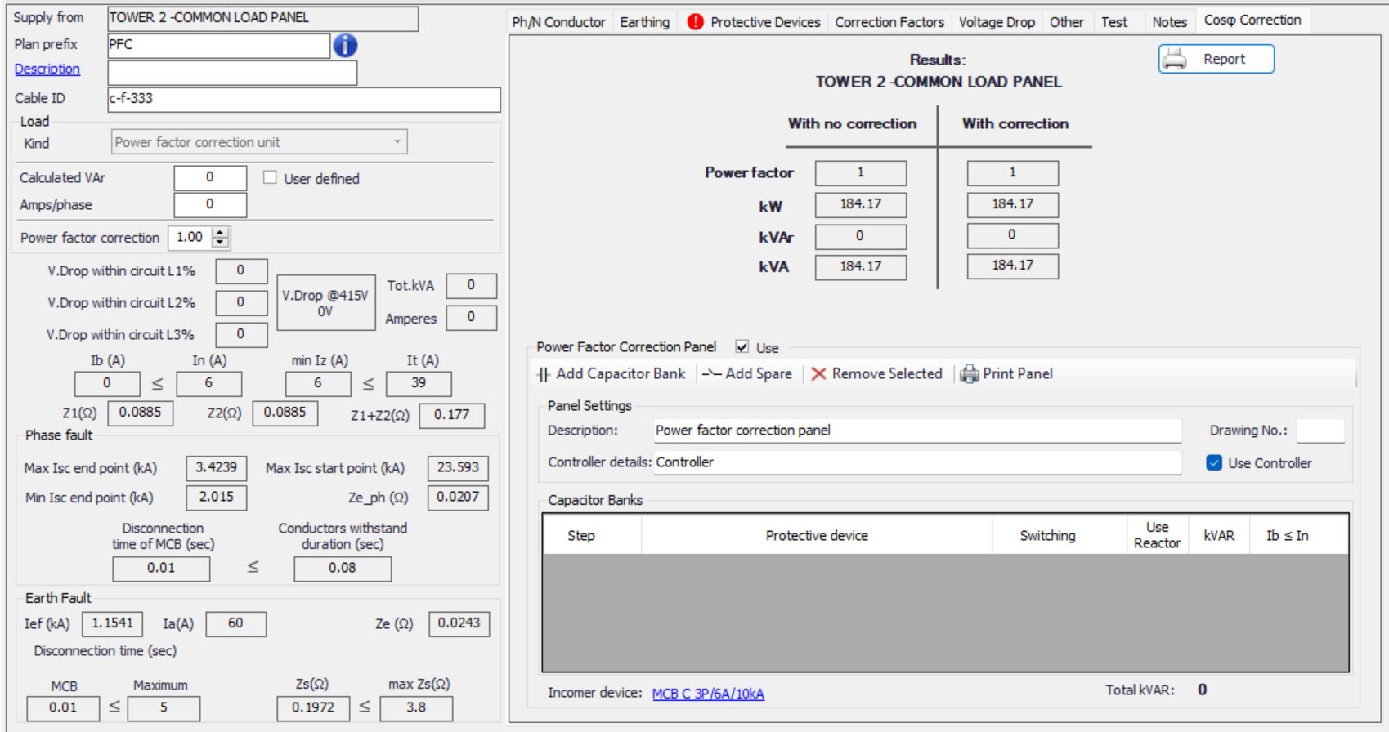Image resolution: width=1389 pixels, height=732 pixels.
Task: Increase power factor correction with up arrow
Action: [220, 233]
